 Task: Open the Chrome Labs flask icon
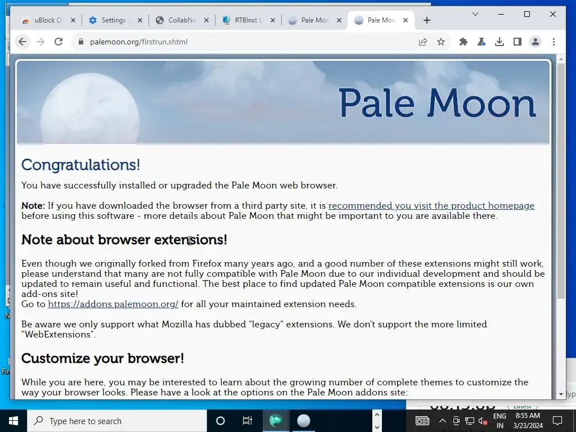(x=481, y=42)
